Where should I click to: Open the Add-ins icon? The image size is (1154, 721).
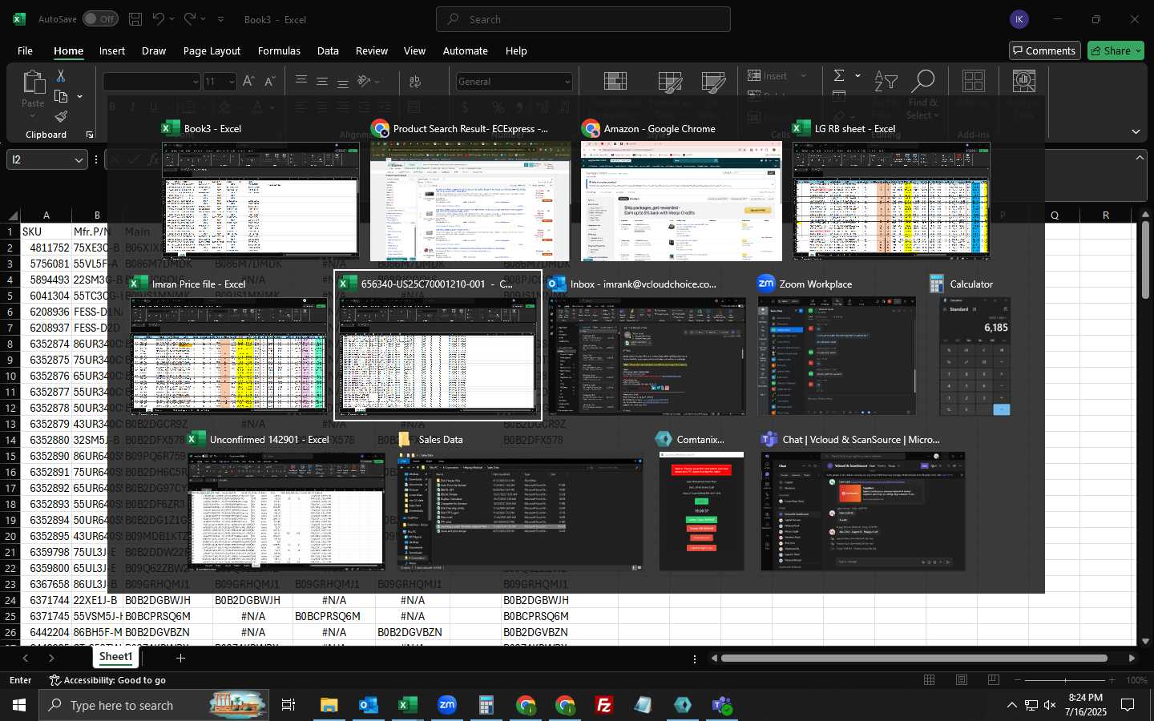click(974, 81)
